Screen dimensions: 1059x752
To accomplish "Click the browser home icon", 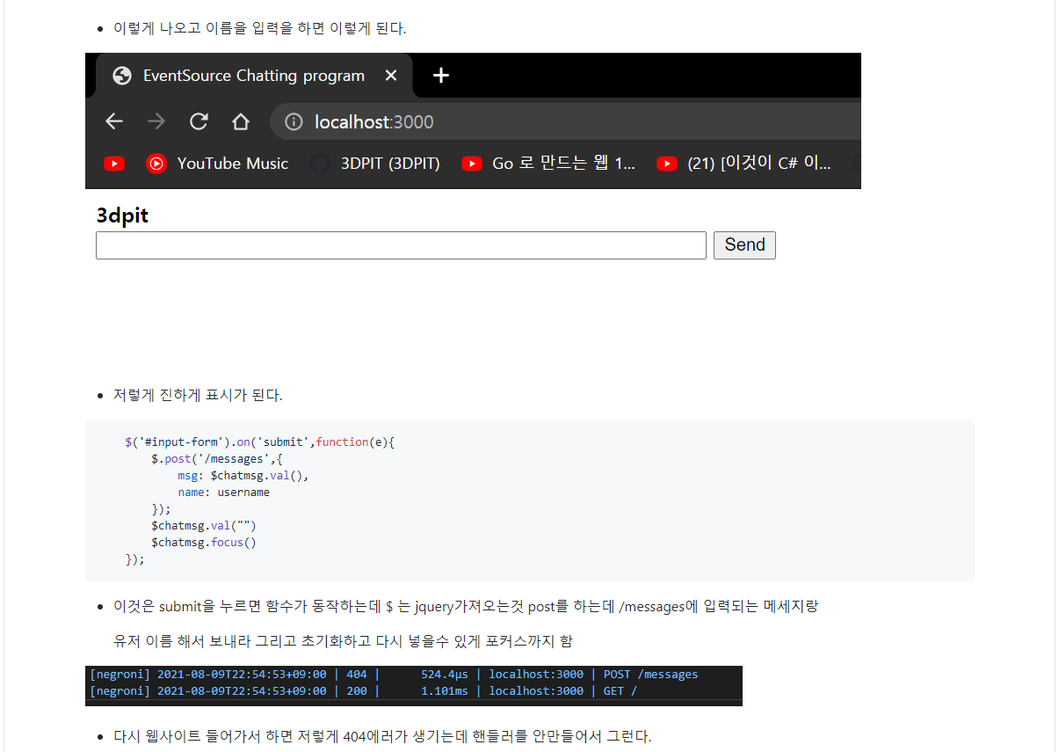I will click(x=241, y=121).
